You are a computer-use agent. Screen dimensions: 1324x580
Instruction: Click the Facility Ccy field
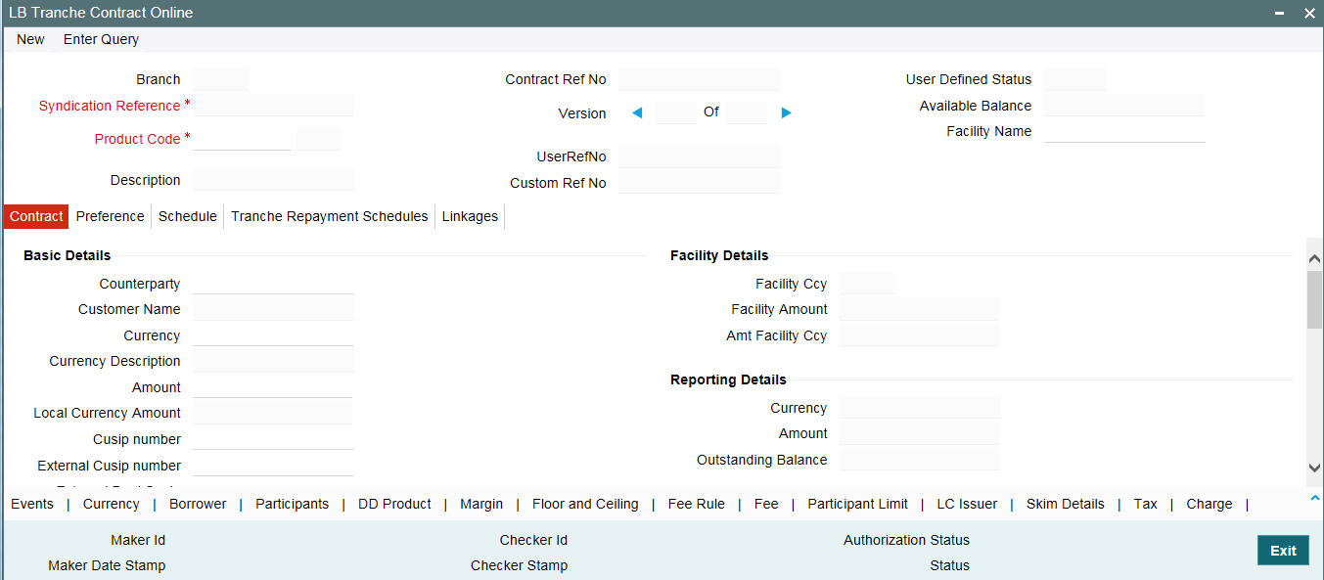(x=867, y=284)
